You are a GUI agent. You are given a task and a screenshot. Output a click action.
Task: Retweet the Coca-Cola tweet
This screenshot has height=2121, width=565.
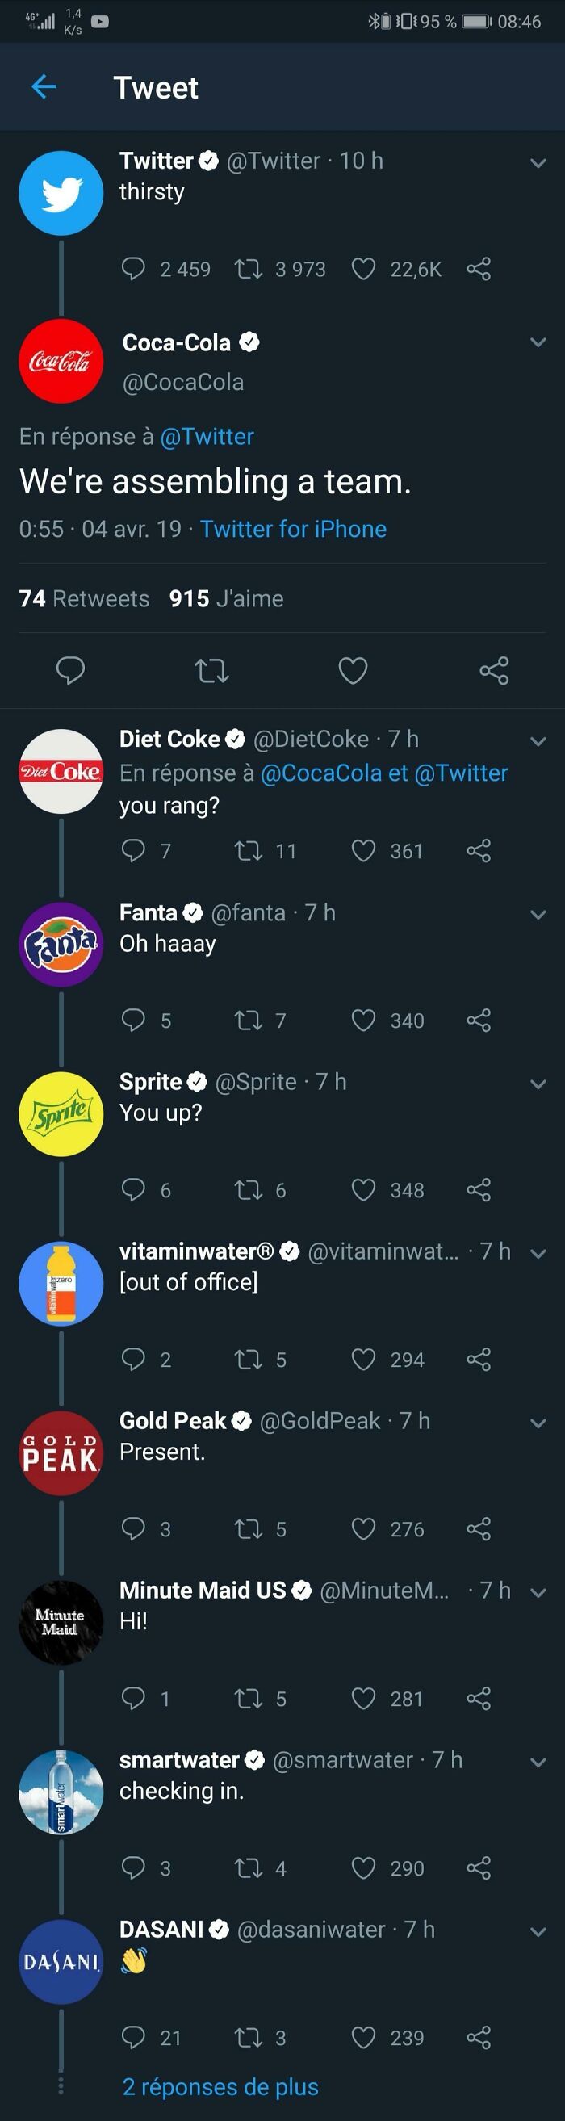[212, 671]
